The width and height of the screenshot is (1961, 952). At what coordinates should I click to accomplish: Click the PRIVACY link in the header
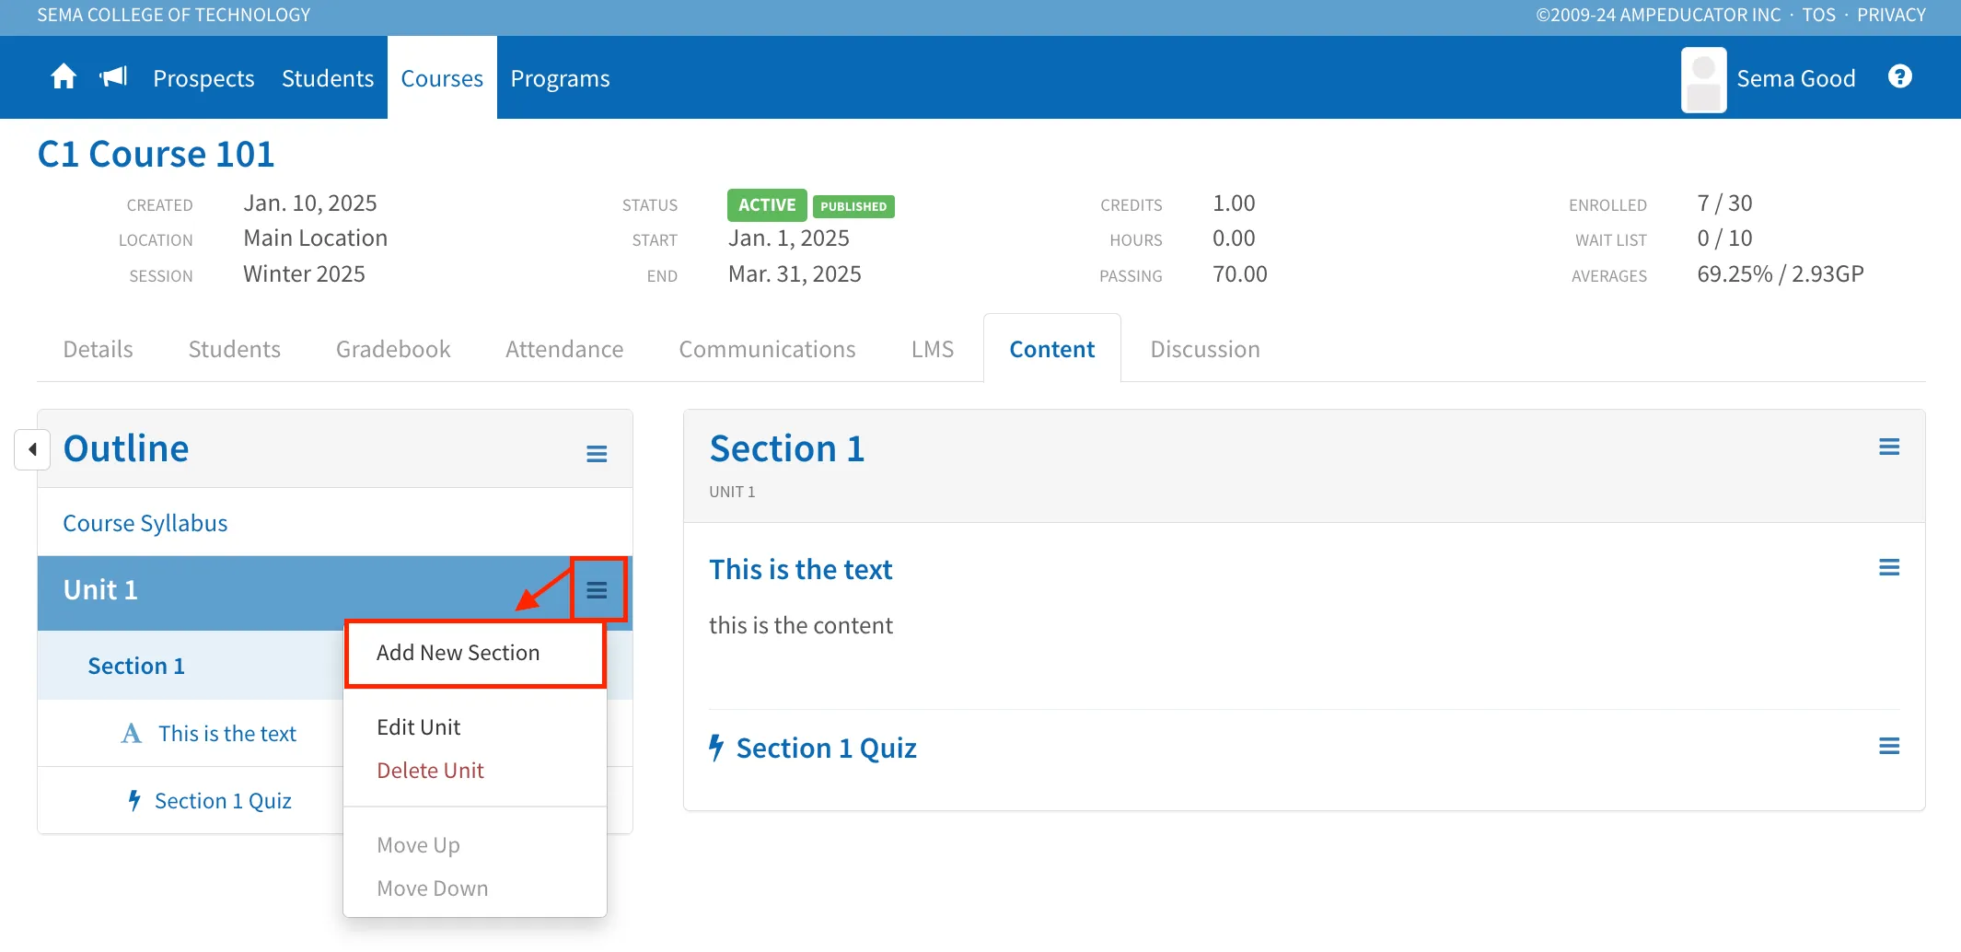(1891, 15)
